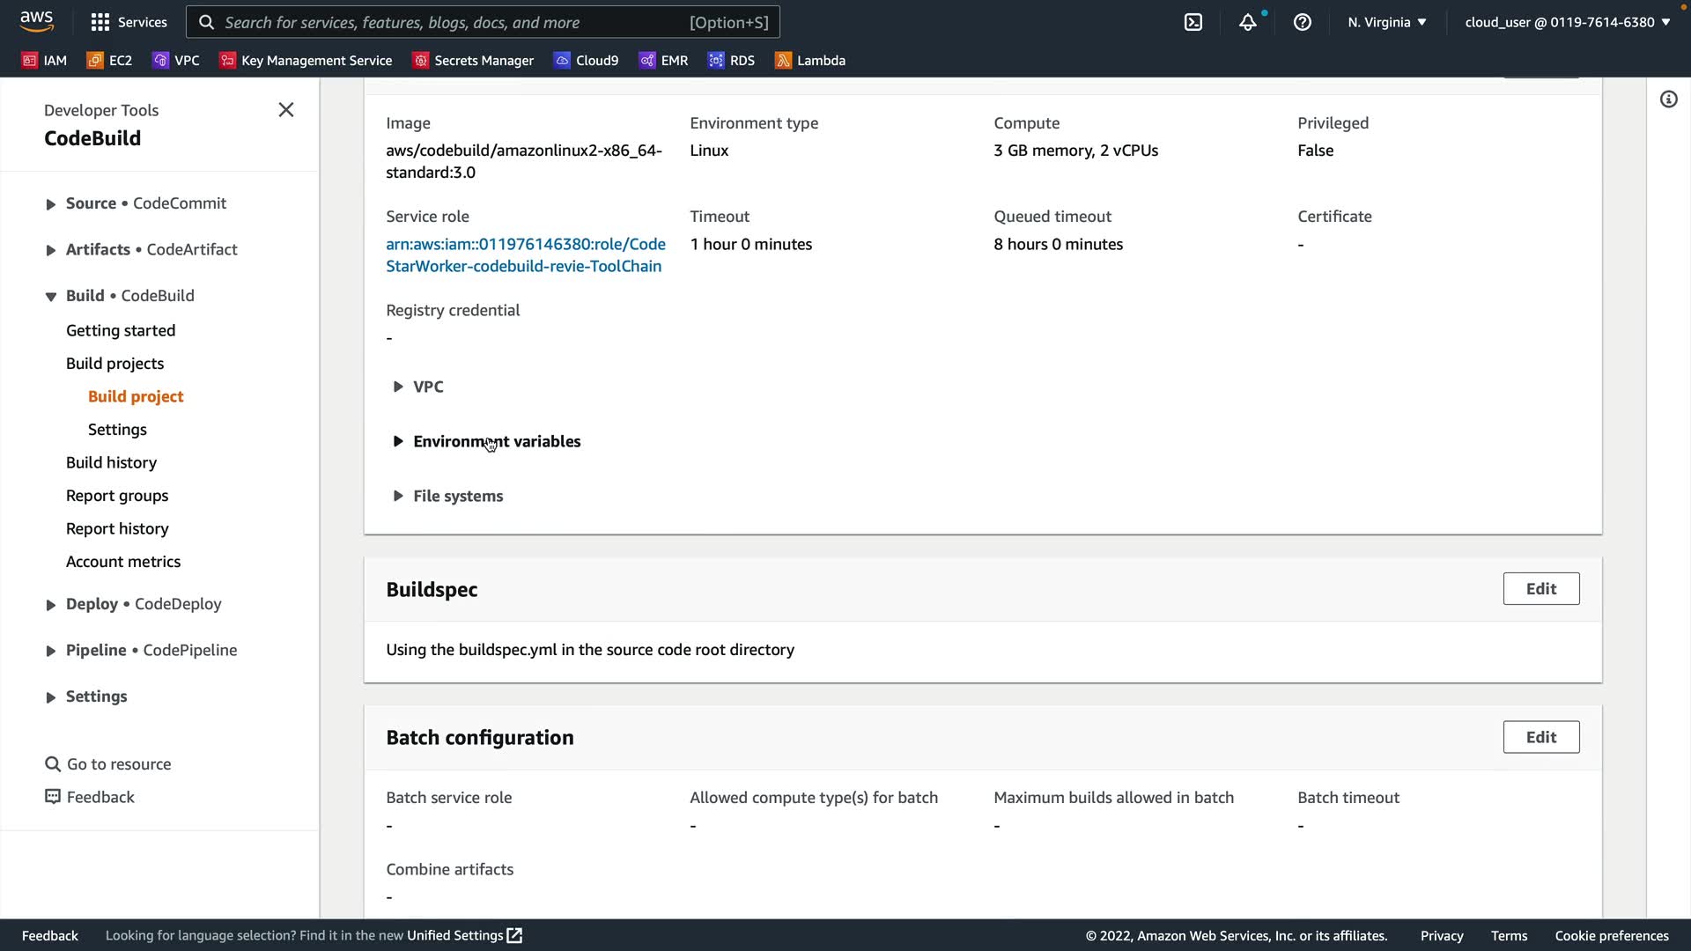
Task: Select Build history in sidebar
Action: [111, 462]
